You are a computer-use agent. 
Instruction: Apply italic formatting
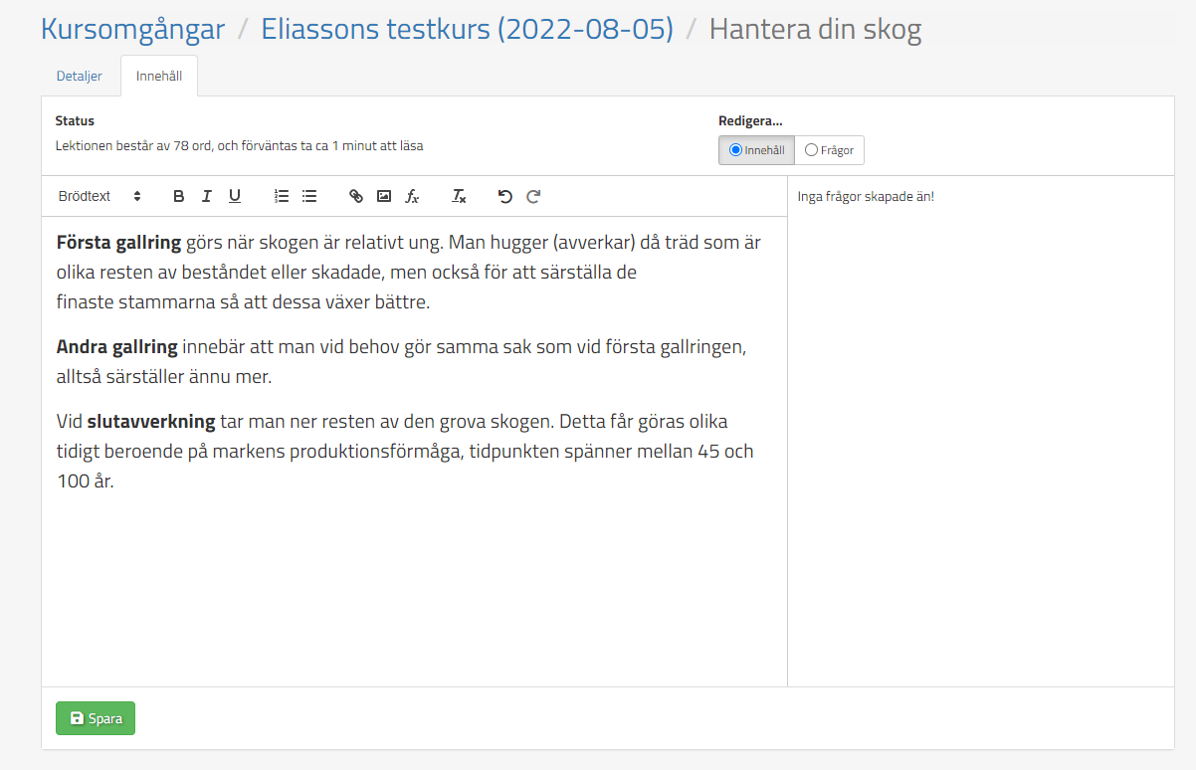pyautogui.click(x=207, y=196)
